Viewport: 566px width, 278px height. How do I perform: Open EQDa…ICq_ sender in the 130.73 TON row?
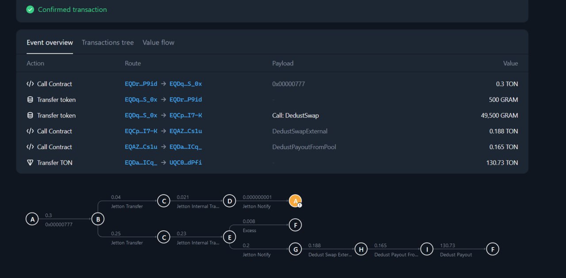pyautogui.click(x=141, y=163)
